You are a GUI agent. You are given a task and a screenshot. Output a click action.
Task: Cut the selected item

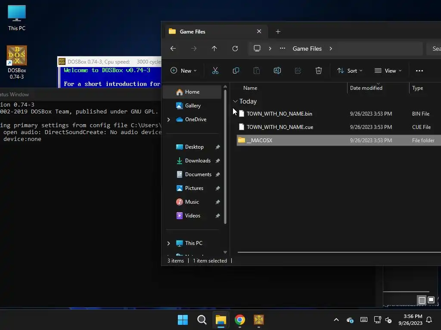click(x=215, y=71)
